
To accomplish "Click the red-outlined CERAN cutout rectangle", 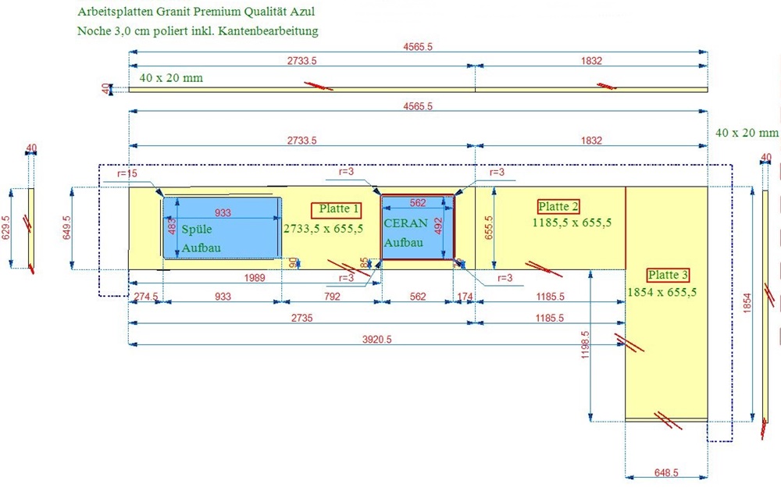I will point(418,227).
